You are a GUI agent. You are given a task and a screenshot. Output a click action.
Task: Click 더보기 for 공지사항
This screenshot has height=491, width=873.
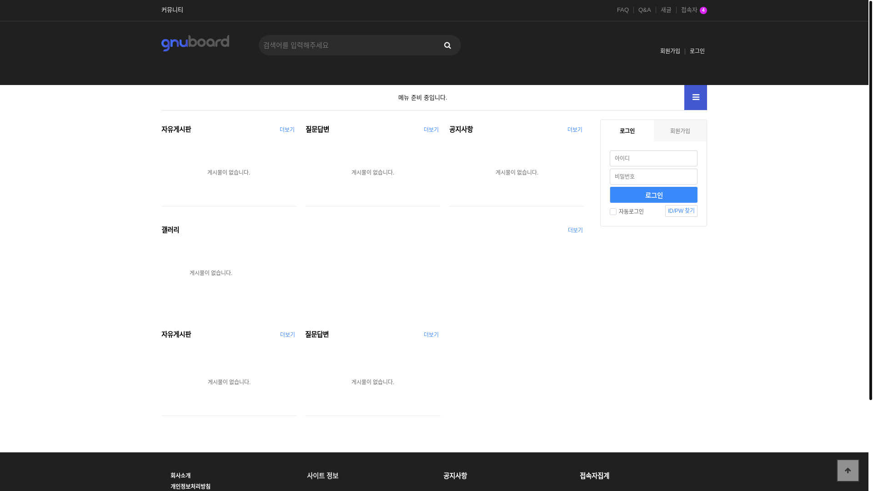(x=575, y=130)
